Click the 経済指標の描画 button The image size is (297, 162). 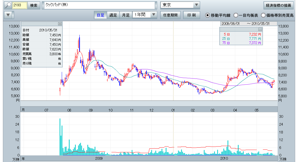coord(278,5)
